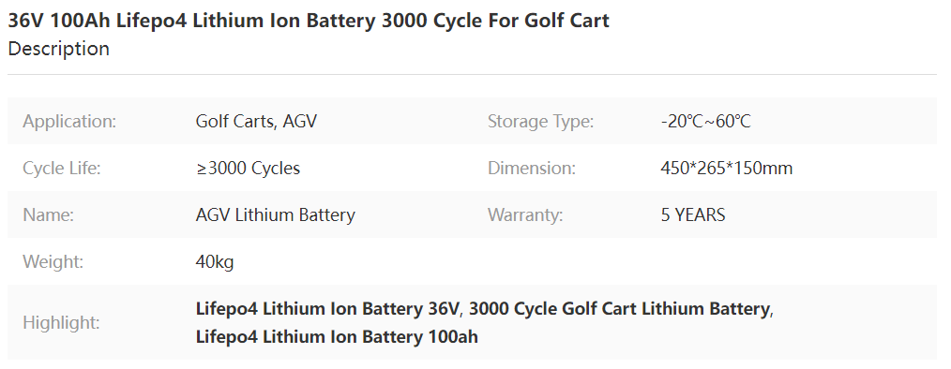
Task: Click the Storage Type label
Action: click(x=540, y=121)
